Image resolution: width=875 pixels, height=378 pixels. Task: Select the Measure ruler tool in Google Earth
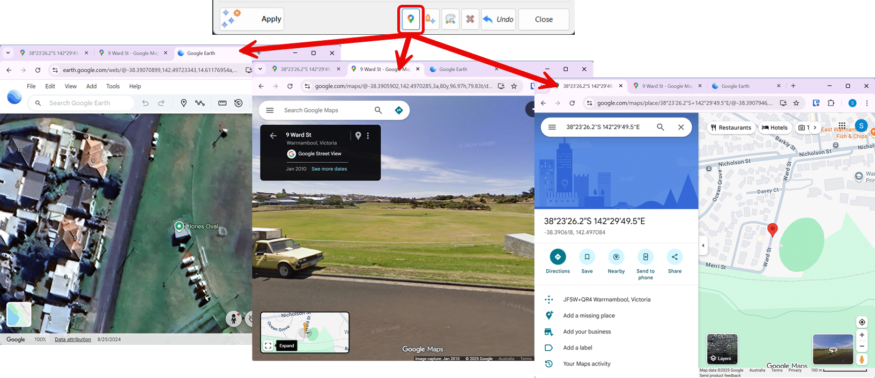223,103
